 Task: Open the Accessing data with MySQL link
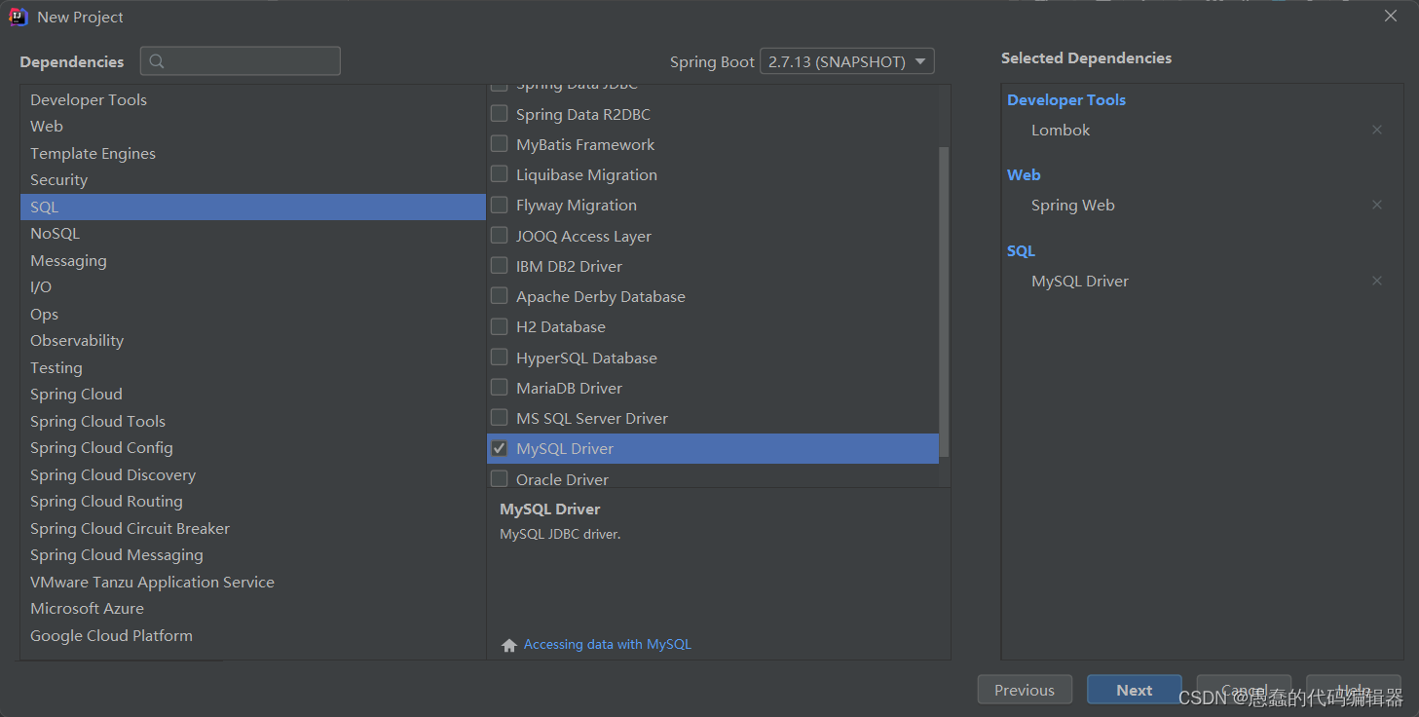click(607, 645)
